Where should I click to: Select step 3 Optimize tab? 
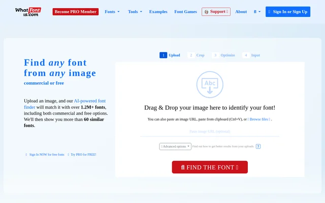(x=223, y=55)
